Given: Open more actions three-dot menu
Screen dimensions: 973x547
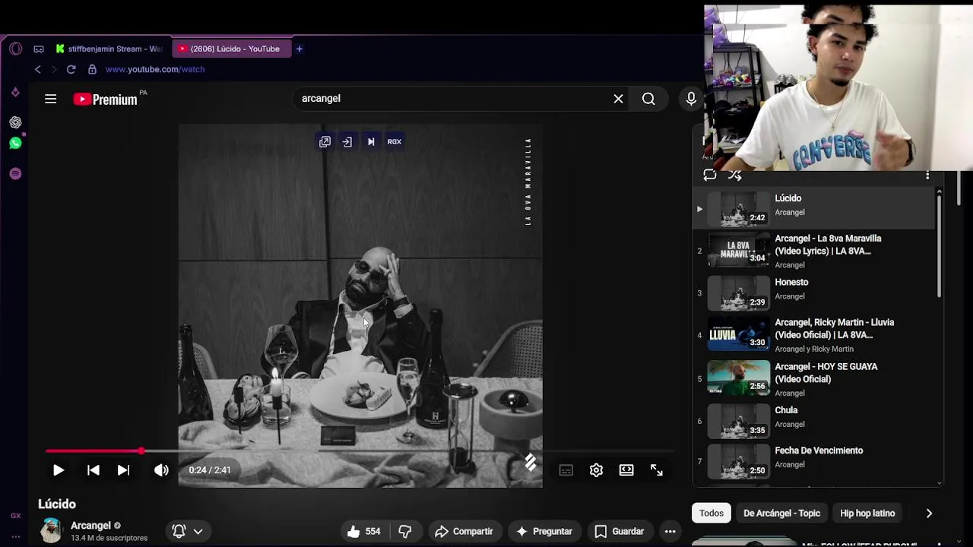Looking at the screenshot, I should tap(670, 532).
